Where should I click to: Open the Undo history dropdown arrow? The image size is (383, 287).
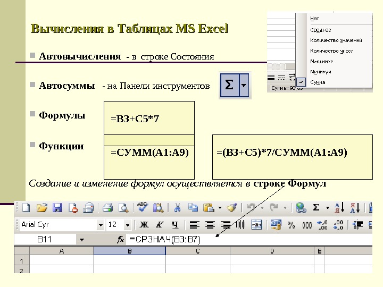262,208
